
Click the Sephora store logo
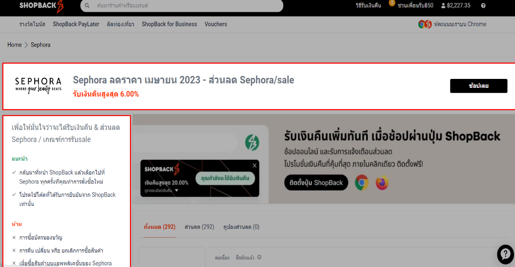pyautogui.click(x=38, y=85)
